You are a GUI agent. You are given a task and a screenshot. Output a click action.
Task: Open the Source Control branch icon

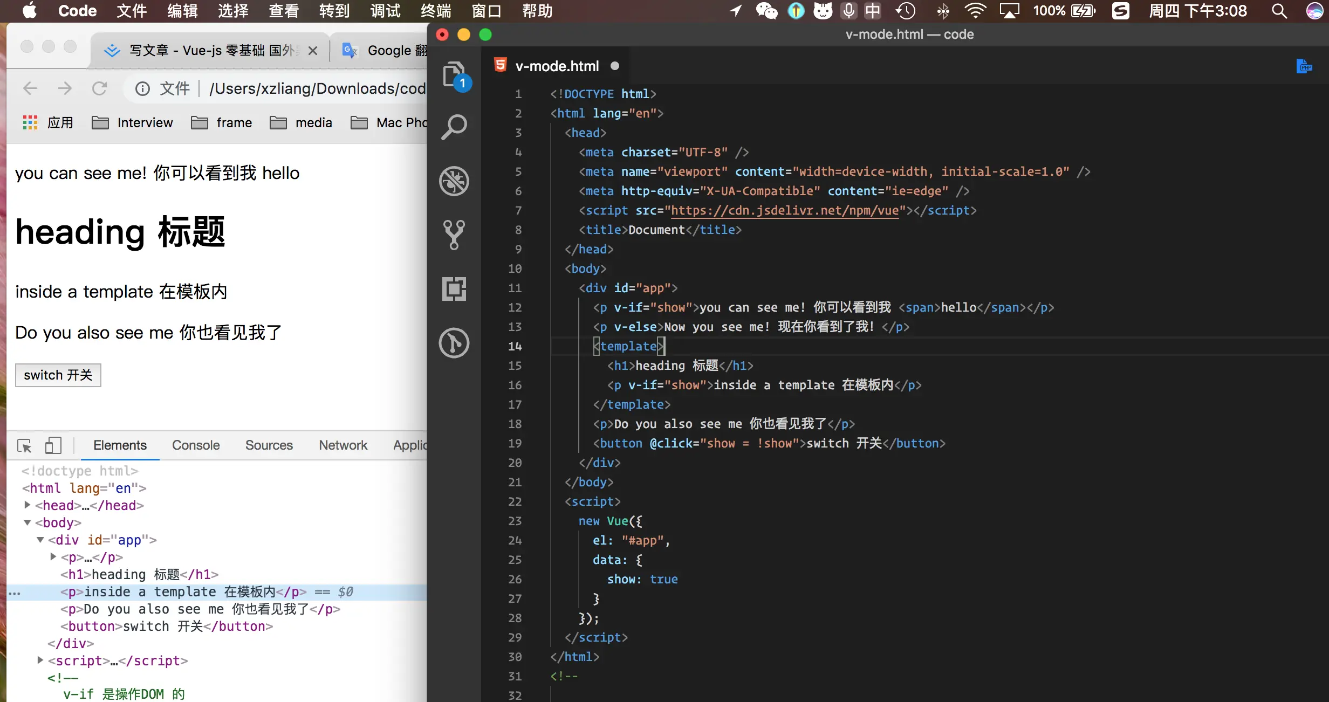pos(454,235)
